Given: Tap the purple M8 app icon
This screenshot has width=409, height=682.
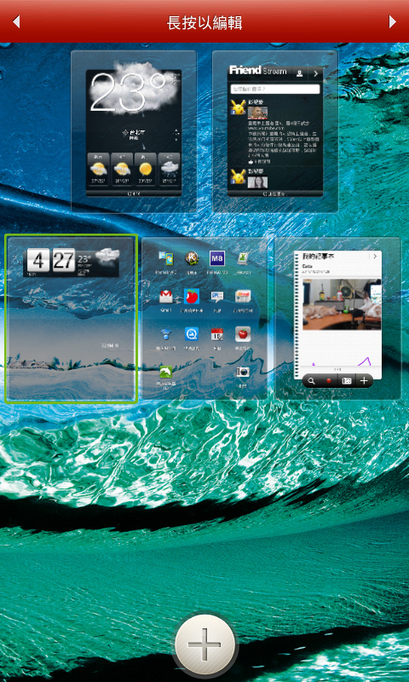Looking at the screenshot, I should coord(217,258).
